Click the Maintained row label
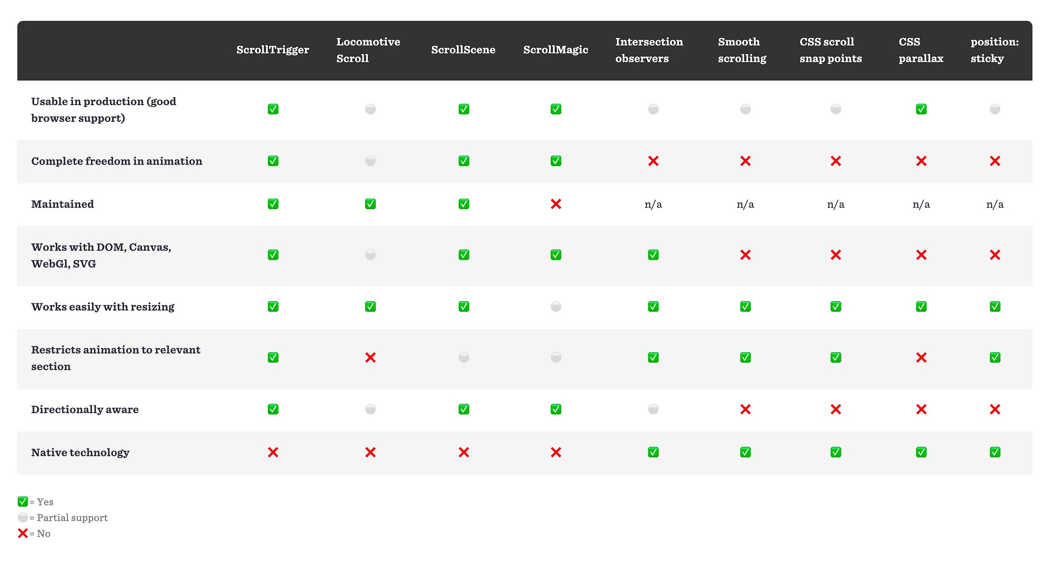 click(63, 204)
